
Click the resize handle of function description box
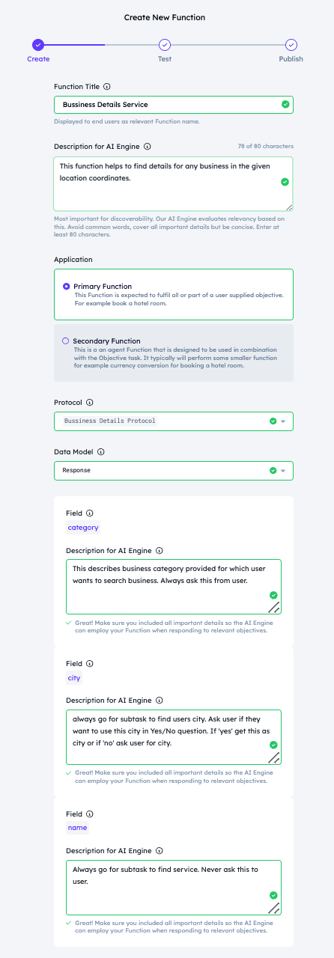pyautogui.click(x=289, y=207)
